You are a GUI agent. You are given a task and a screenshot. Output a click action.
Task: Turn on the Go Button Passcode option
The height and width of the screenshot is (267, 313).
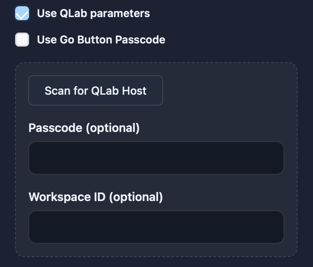point(22,40)
